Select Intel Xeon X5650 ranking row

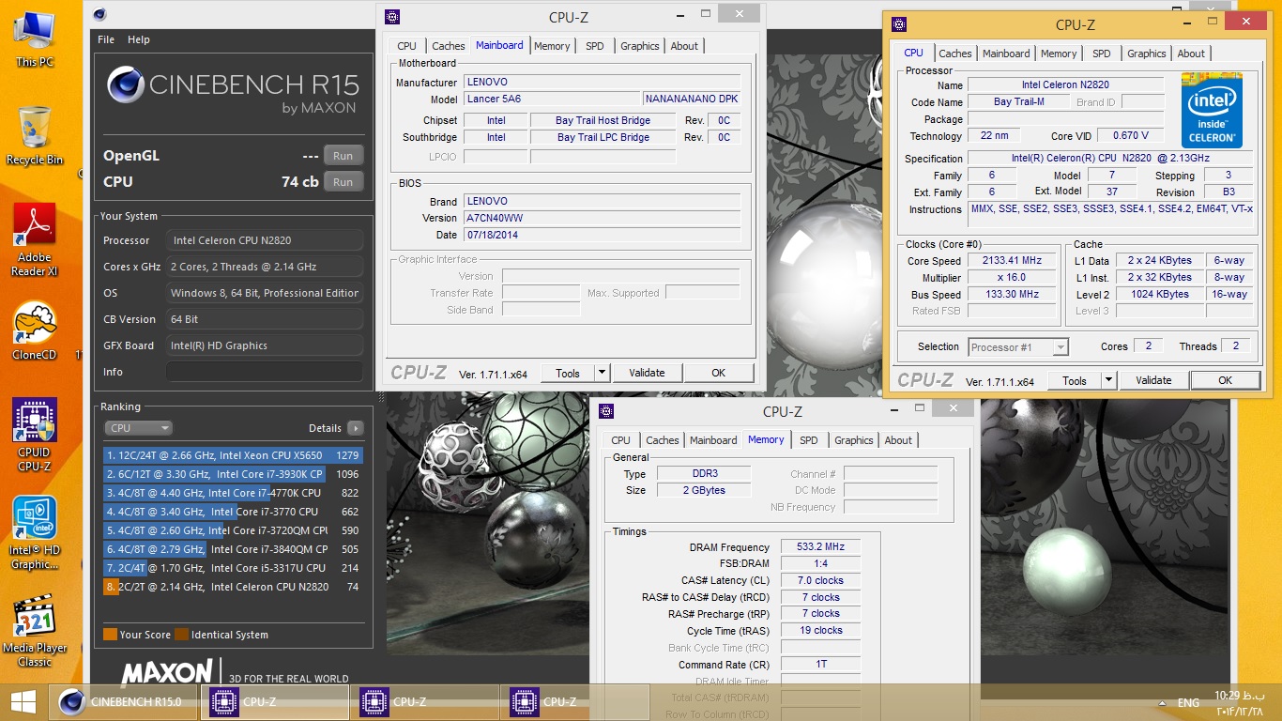tap(233, 455)
